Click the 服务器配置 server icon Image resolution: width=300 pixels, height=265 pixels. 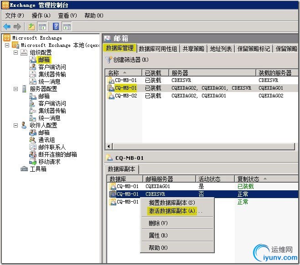[x=24, y=89]
